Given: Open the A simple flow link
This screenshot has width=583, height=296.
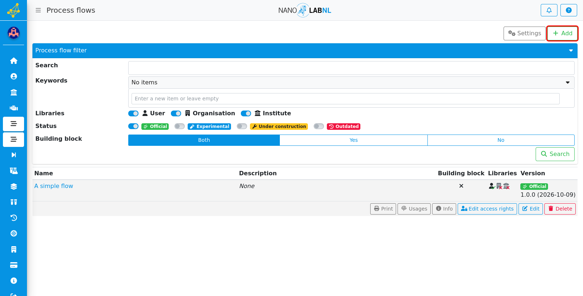Looking at the screenshot, I should pos(54,186).
